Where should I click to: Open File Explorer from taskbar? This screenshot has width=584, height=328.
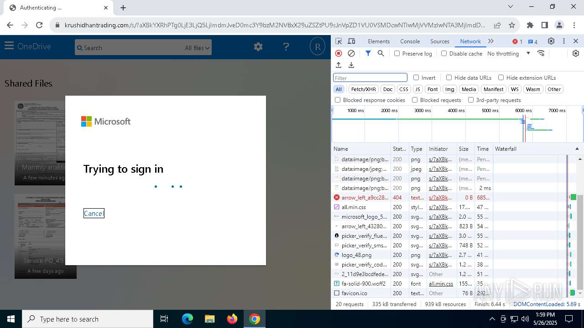pos(209,319)
